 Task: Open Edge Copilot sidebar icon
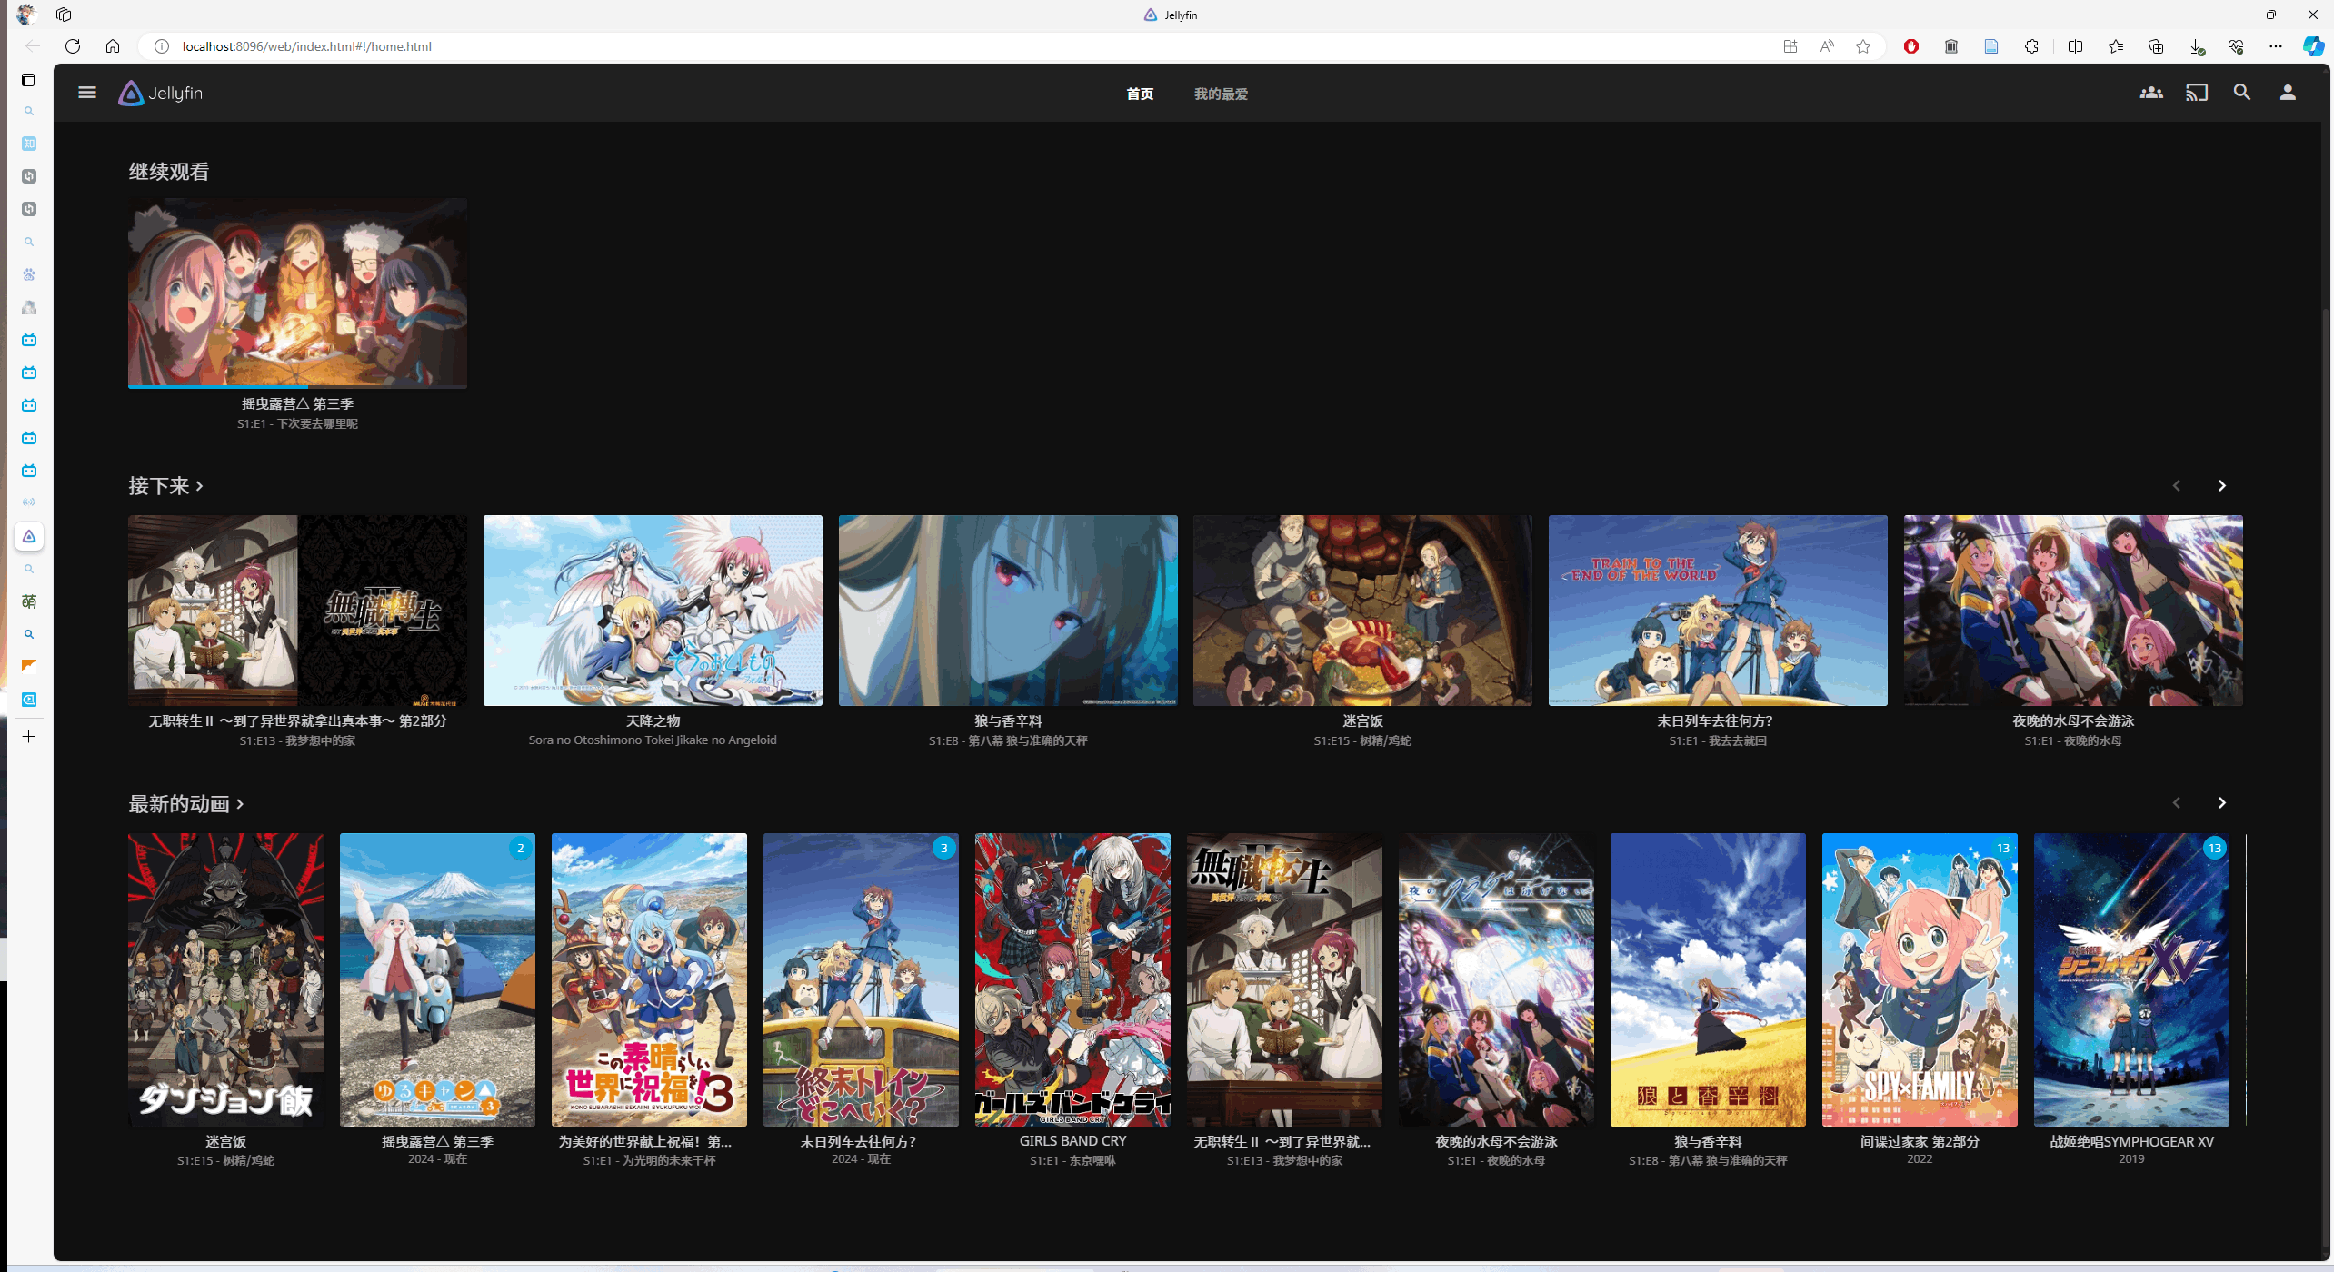point(2312,46)
